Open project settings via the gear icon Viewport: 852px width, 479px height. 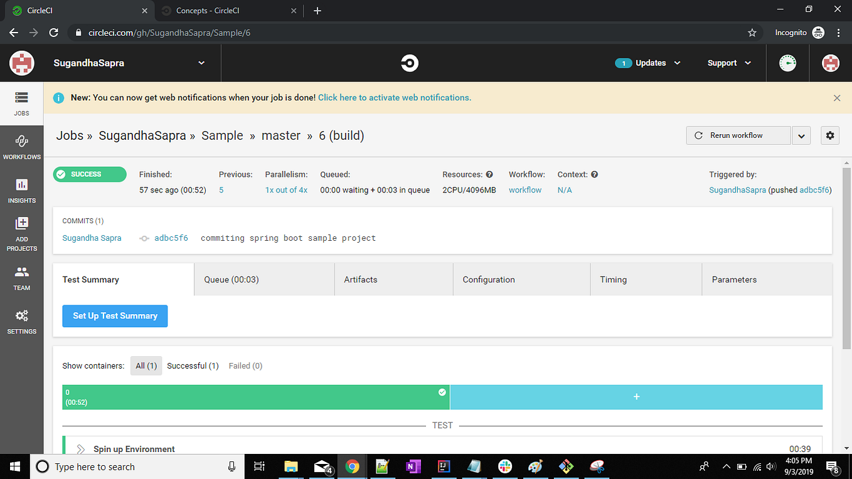click(x=829, y=135)
